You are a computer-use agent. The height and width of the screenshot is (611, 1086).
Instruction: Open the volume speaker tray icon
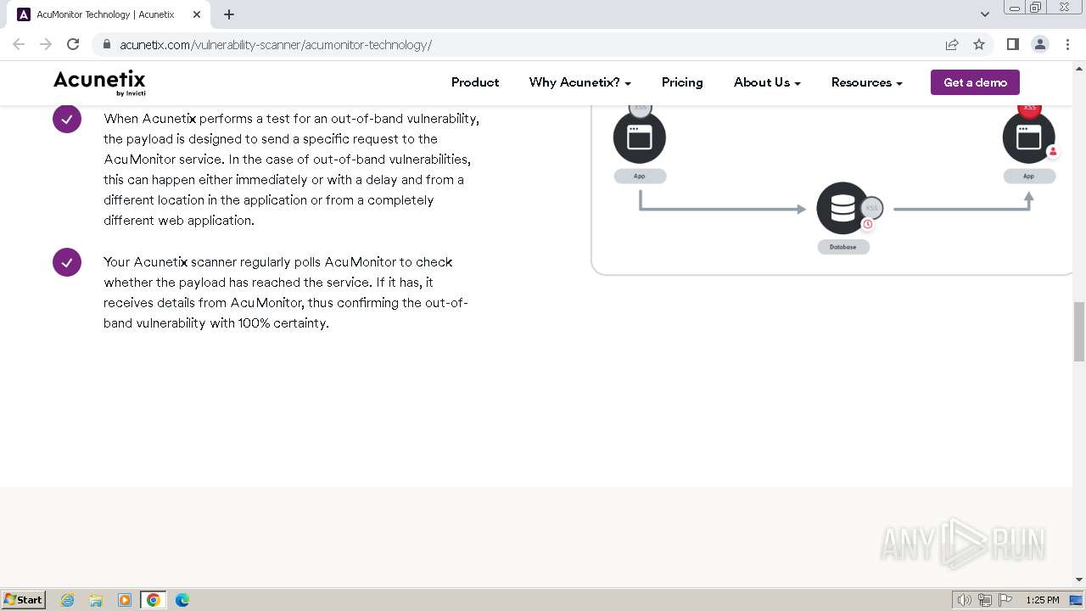[x=964, y=600]
